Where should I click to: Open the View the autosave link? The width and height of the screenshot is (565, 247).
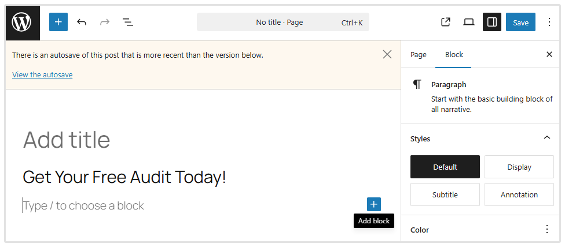(42, 74)
